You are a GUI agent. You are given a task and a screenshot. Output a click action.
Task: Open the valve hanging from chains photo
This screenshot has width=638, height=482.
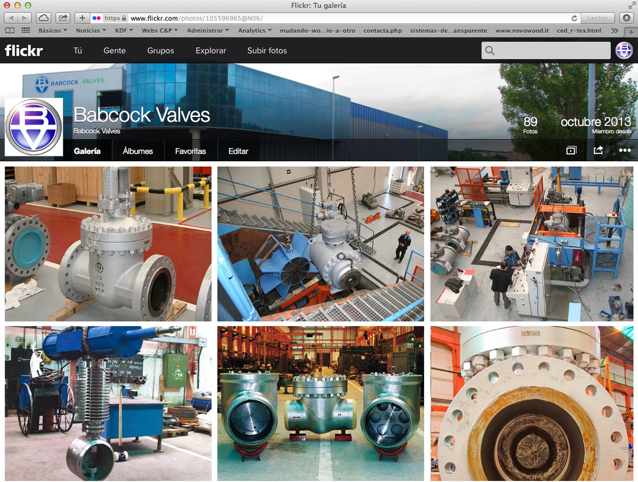click(x=321, y=244)
